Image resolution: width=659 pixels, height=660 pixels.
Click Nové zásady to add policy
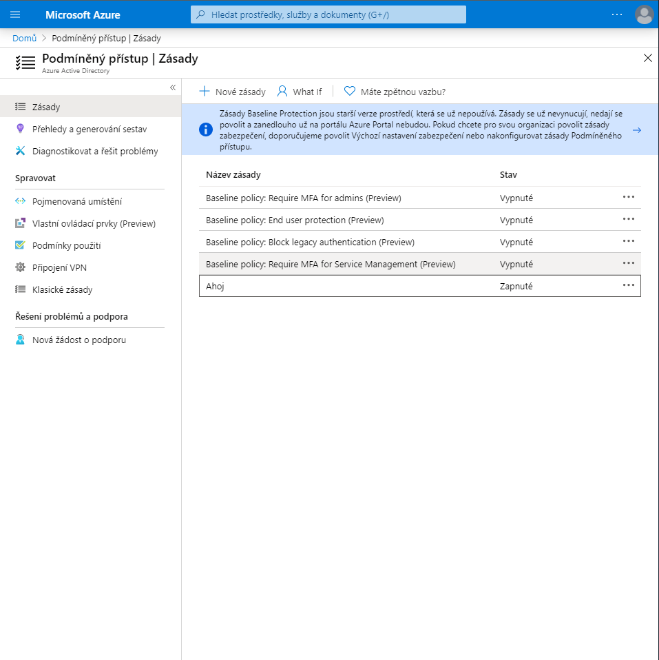[x=232, y=92]
